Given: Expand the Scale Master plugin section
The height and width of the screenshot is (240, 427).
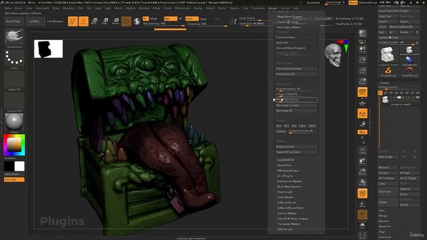Looking at the screenshot, I should click(286, 197).
